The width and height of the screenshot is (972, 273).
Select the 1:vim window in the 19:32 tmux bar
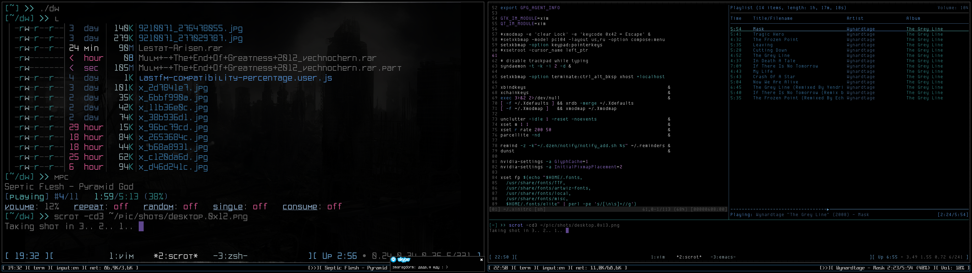(121, 256)
